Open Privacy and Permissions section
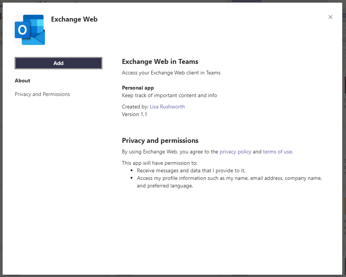 [42, 94]
